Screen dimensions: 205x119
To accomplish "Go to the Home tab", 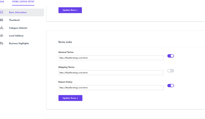I will 2,2.
